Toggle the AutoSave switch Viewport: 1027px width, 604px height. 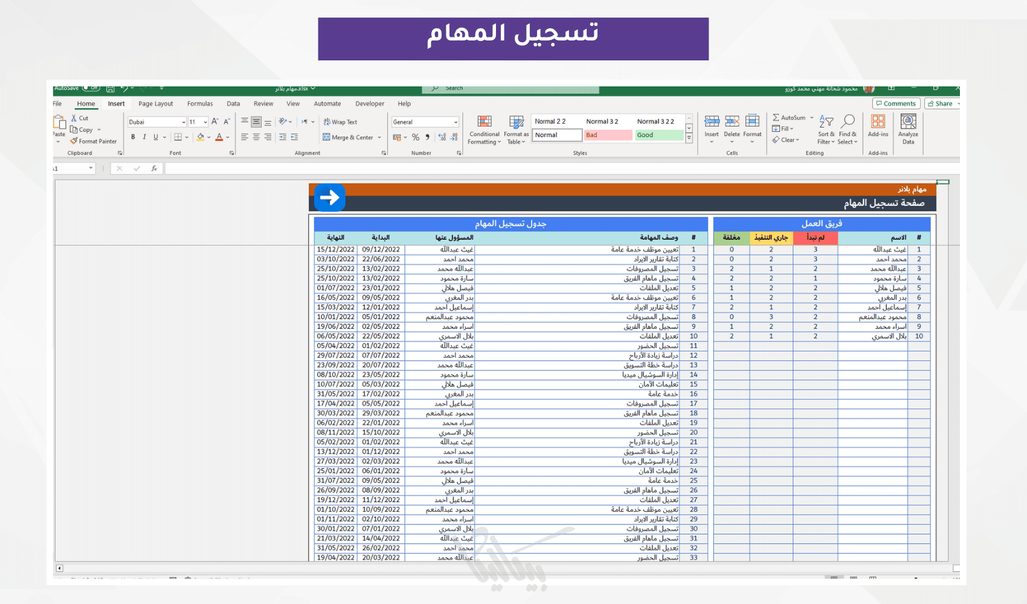91,88
